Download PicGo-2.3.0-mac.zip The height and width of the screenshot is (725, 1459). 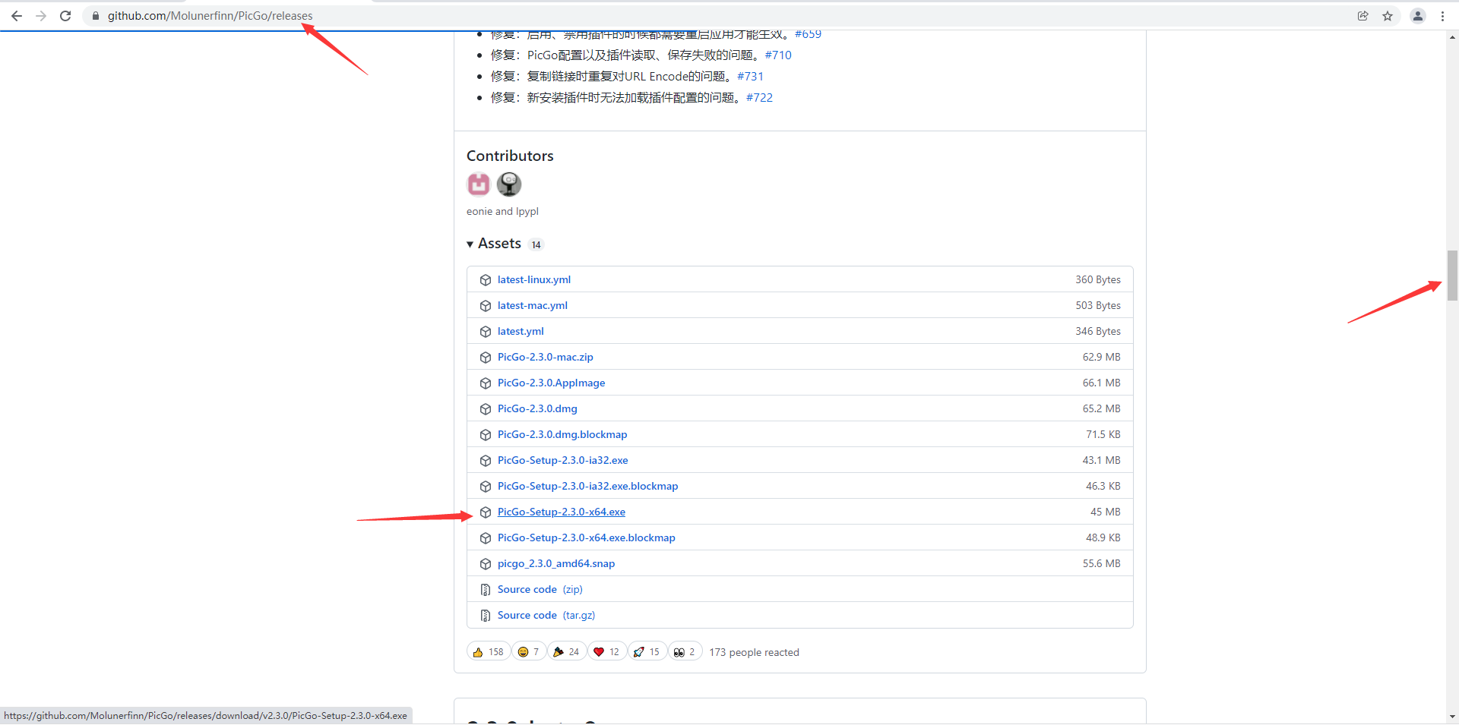[546, 357]
